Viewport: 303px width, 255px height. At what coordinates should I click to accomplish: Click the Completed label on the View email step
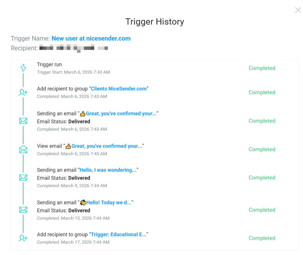(x=262, y=149)
